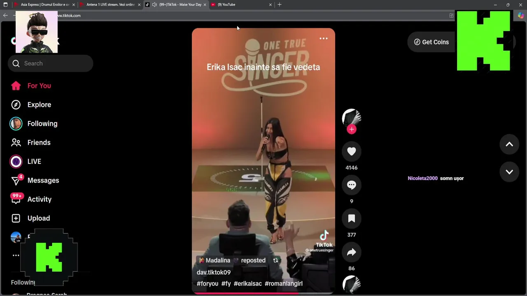Image resolution: width=527 pixels, height=296 pixels.
Task: Open the #romaniangirl hashtag
Action: pyautogui.click(x=284, y=284)
